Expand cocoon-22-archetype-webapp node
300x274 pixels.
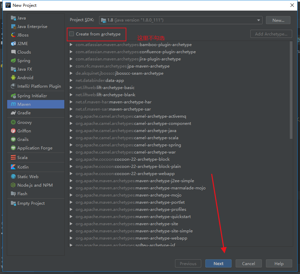coord(71,174)
